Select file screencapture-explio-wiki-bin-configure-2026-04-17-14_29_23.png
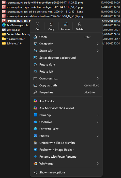The width and height of the screenshot is (121, 178). (44, 3)
